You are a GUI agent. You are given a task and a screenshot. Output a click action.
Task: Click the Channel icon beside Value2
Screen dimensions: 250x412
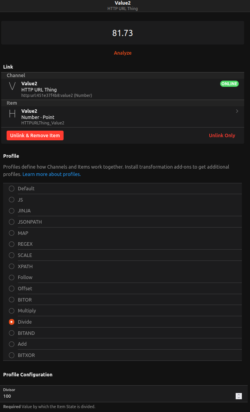coord(12,86)
